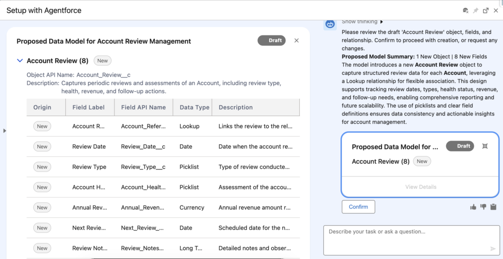Viewport: 503px width, 259px height.
Task: Click the Draft badge on chat card
Action: pos(460,146)
